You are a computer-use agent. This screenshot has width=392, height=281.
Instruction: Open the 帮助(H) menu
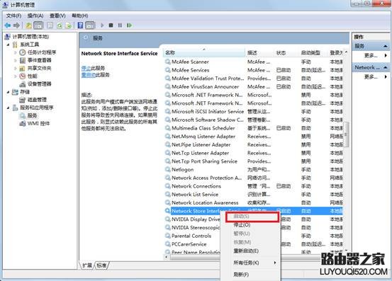click(80, 16)
